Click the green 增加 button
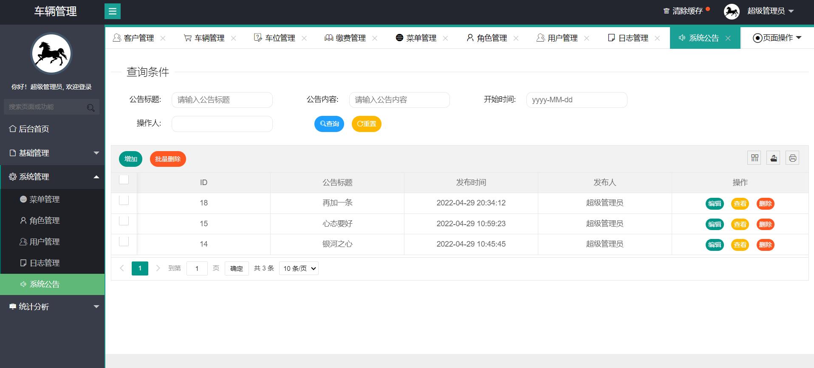 (x=131, y=159)
